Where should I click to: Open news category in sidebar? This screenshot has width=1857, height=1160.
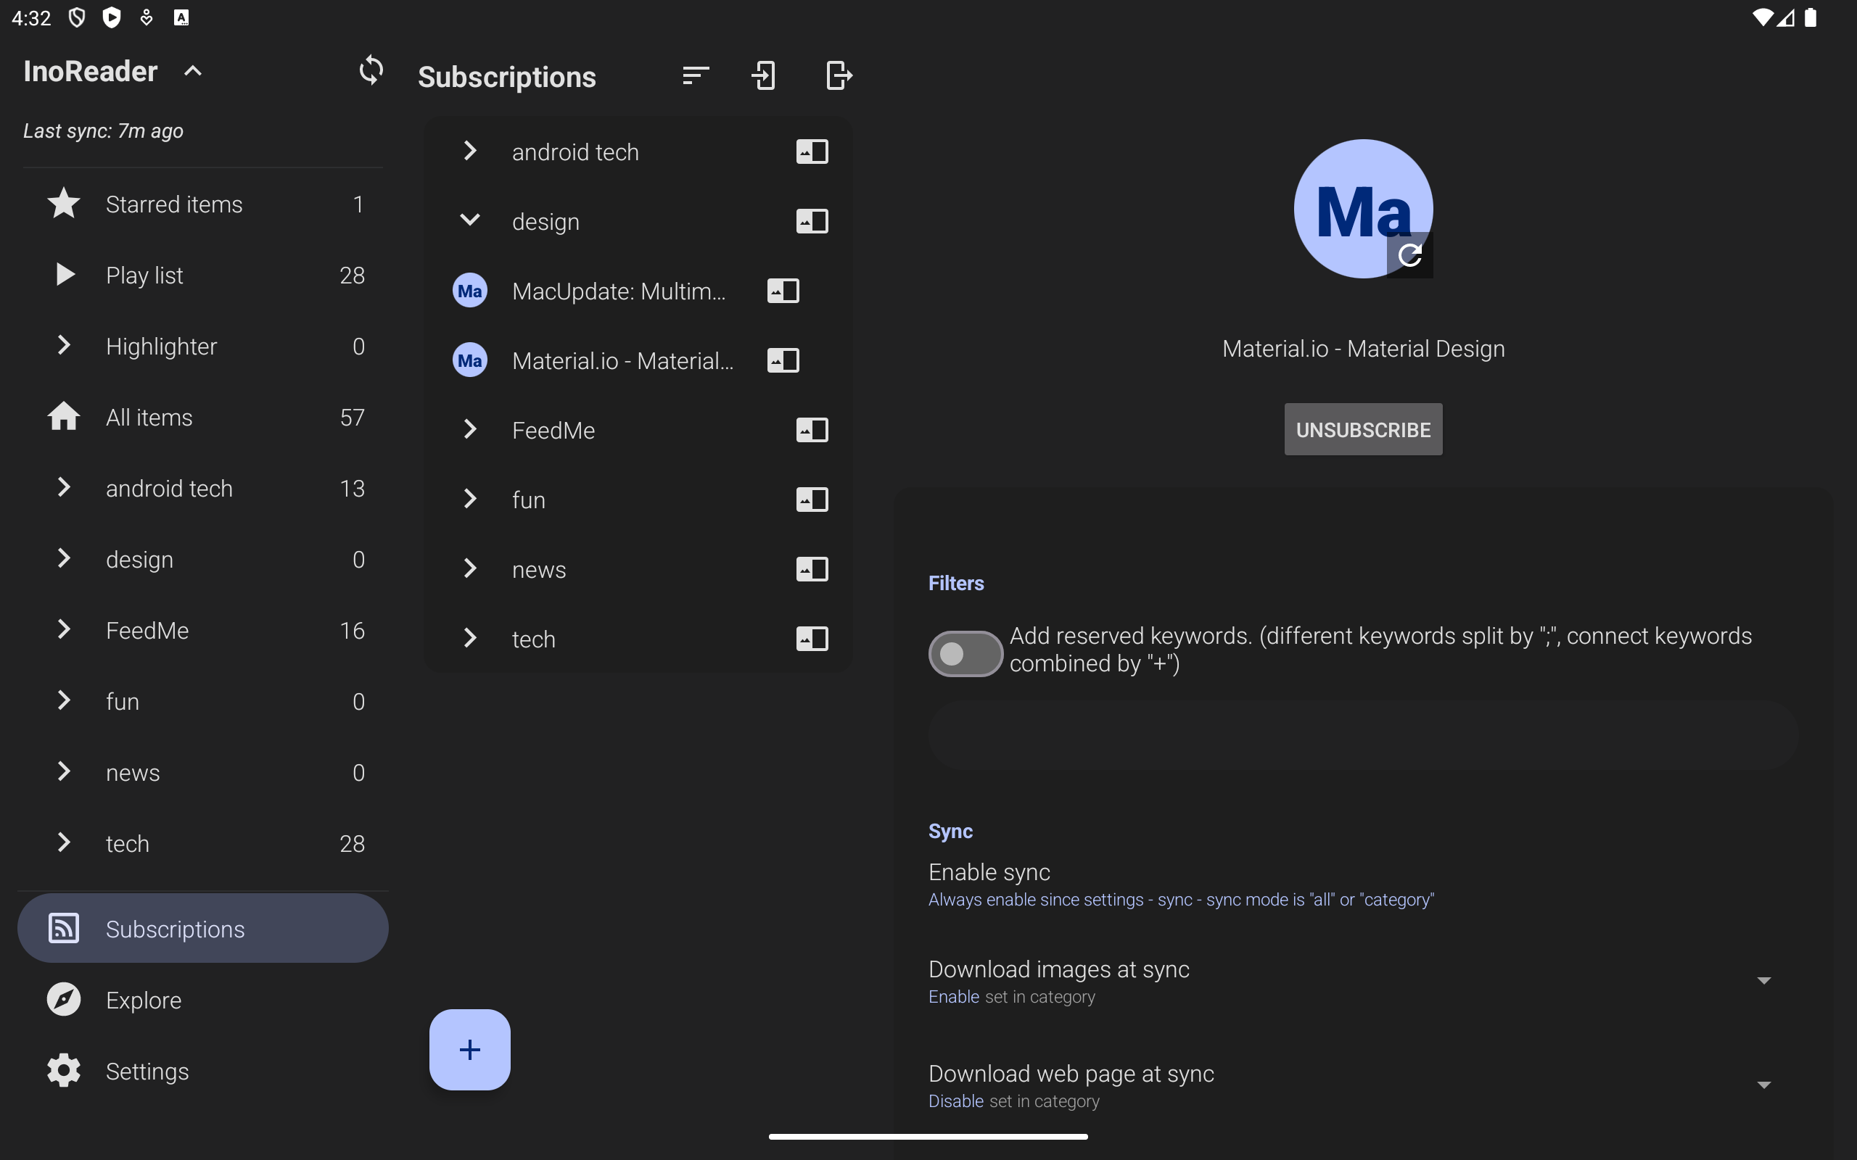[202, 772]
